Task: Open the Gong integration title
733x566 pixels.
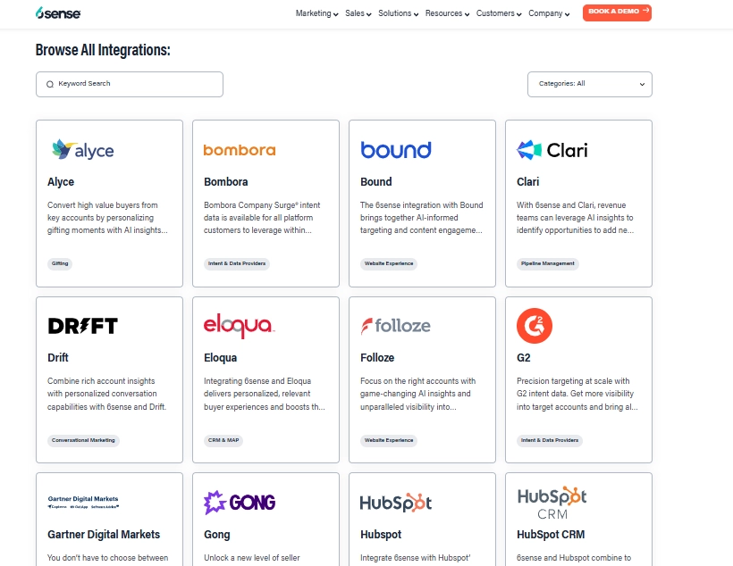Action: (x=217, y=534)
